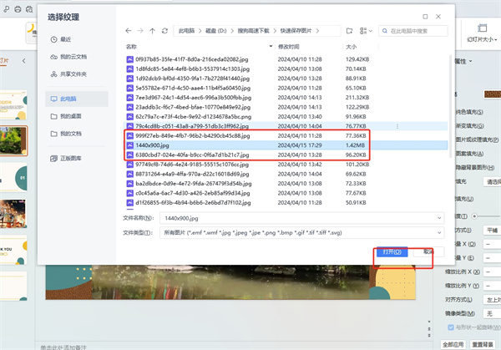Click the print icon in WPS toolbar
This screenshot has width=501, height=350.
point(18,9)
